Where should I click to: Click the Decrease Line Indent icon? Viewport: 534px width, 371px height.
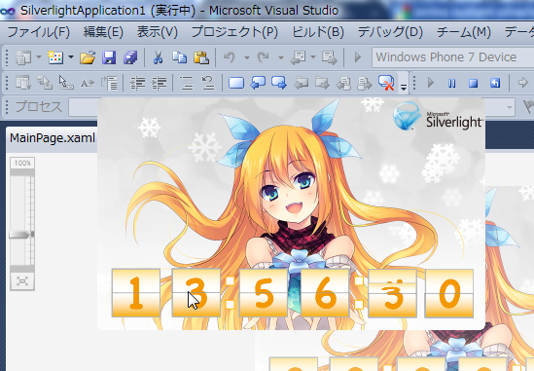137,83
